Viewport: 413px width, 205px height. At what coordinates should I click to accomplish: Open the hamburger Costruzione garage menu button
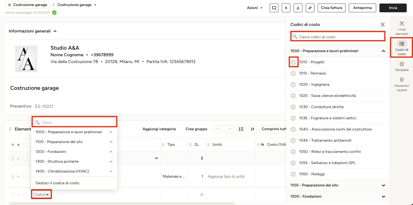[x=28, y=5]
